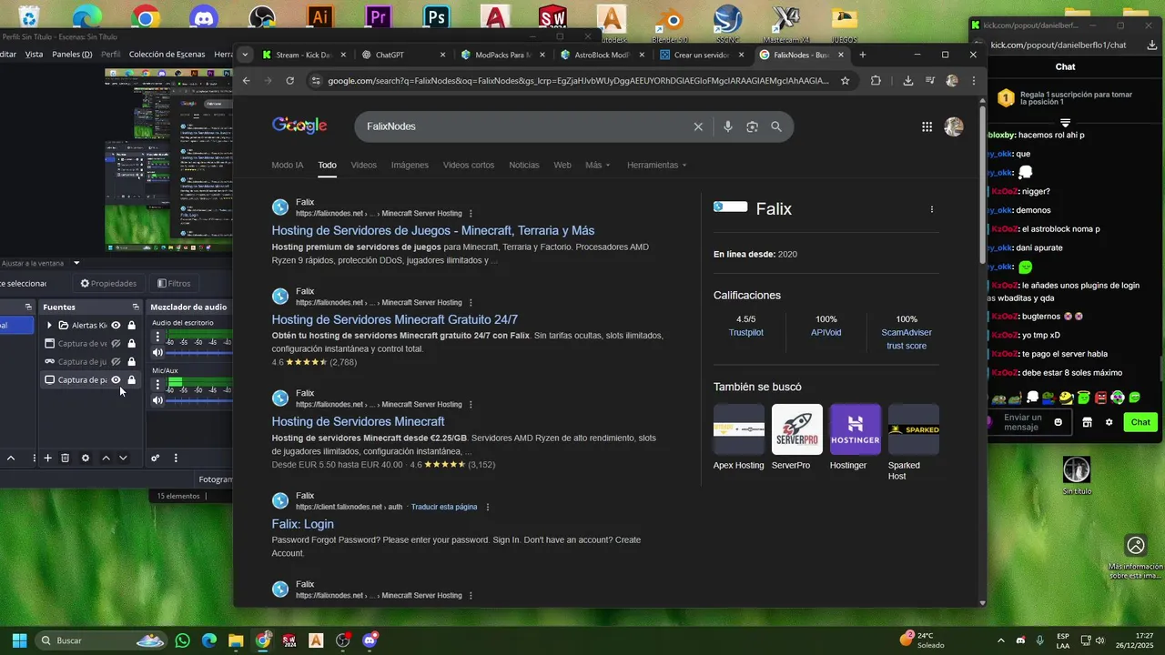Screen dimensions: 1165x655
Task: Open the Herramientas dropdown in Google
Action: pos(657,165)
